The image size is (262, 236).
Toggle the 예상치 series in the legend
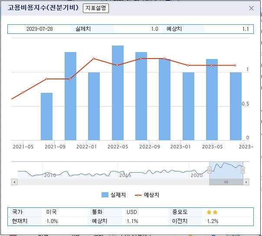click(x=147, y=195)
